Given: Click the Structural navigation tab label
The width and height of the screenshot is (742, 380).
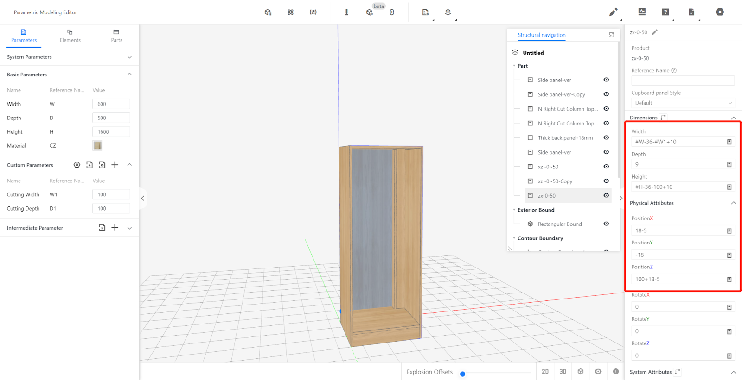Looking at the screenshot, I should click(x=541, y=35).
